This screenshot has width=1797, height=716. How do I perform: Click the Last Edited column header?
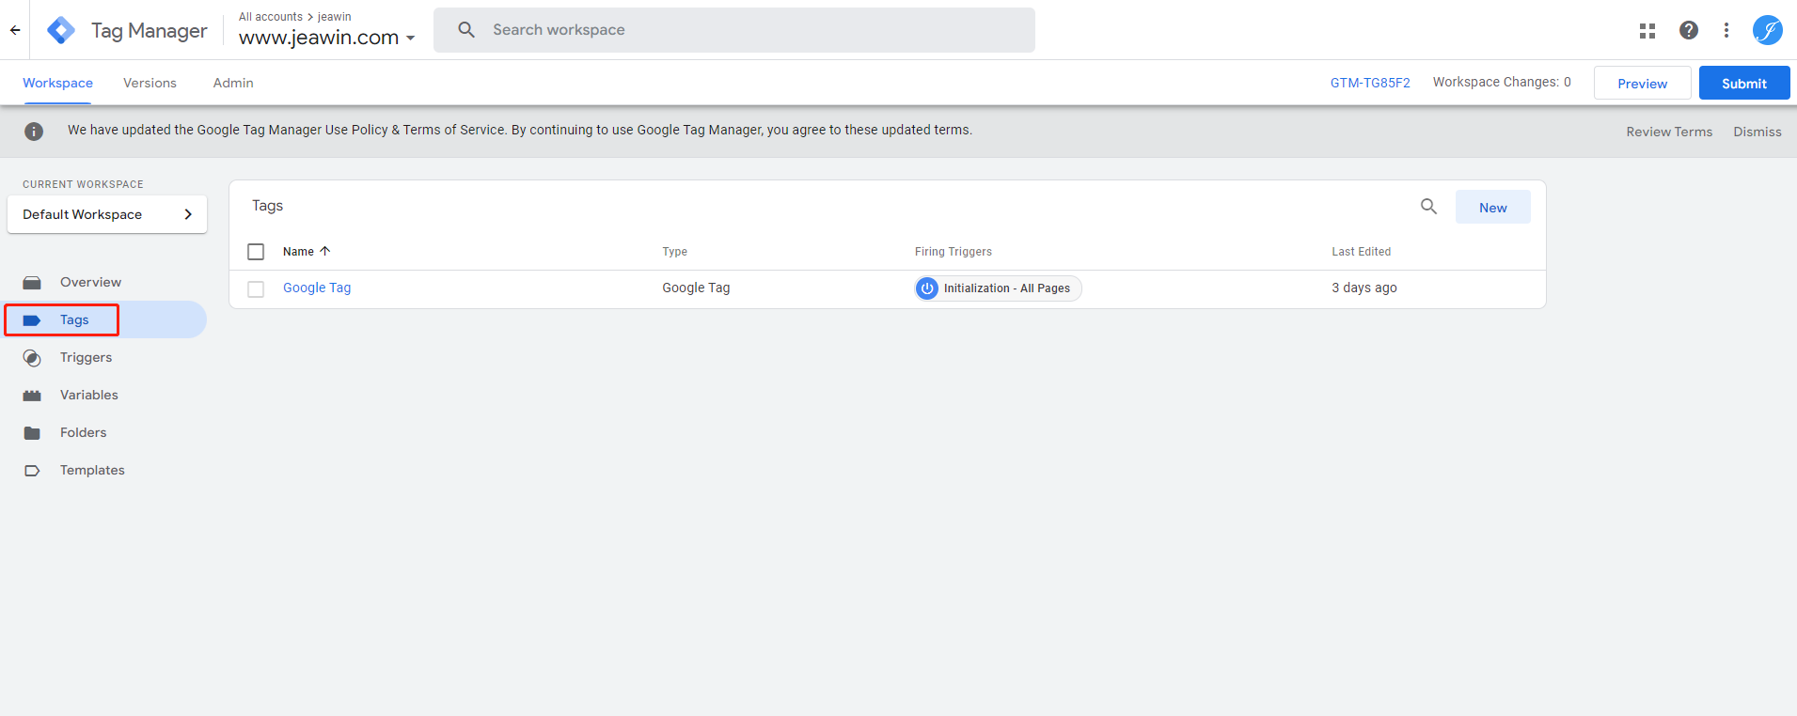[1361, 252]
